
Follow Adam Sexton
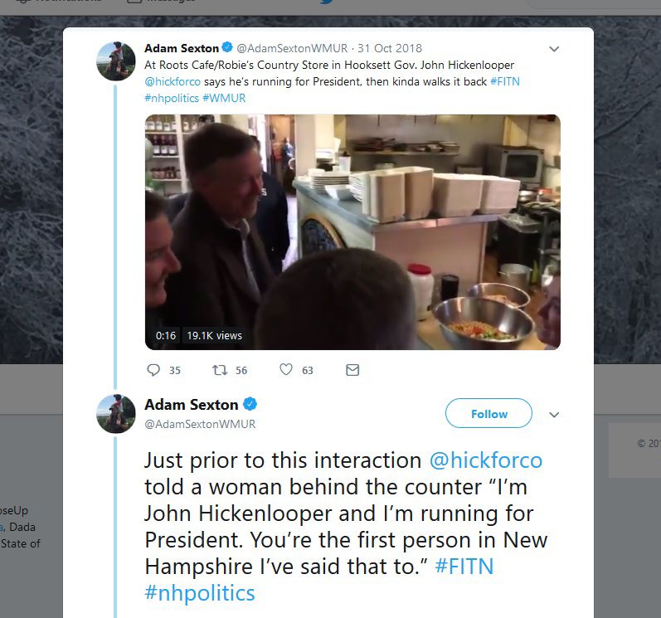click(x=488, y=414)
